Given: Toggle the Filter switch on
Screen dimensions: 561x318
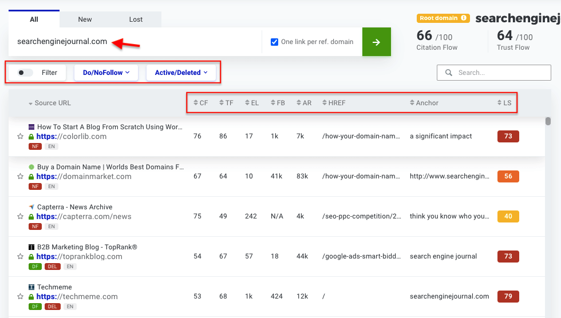Looking at the screenshot, I should (x=25, y=73).
